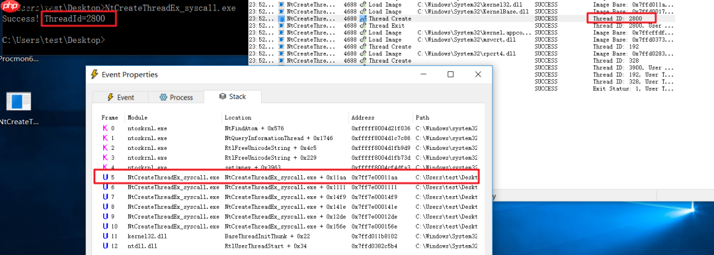Open the Procmon64 desktop shortcut icon
Screen dimensions: 714x255
(19, 59)
